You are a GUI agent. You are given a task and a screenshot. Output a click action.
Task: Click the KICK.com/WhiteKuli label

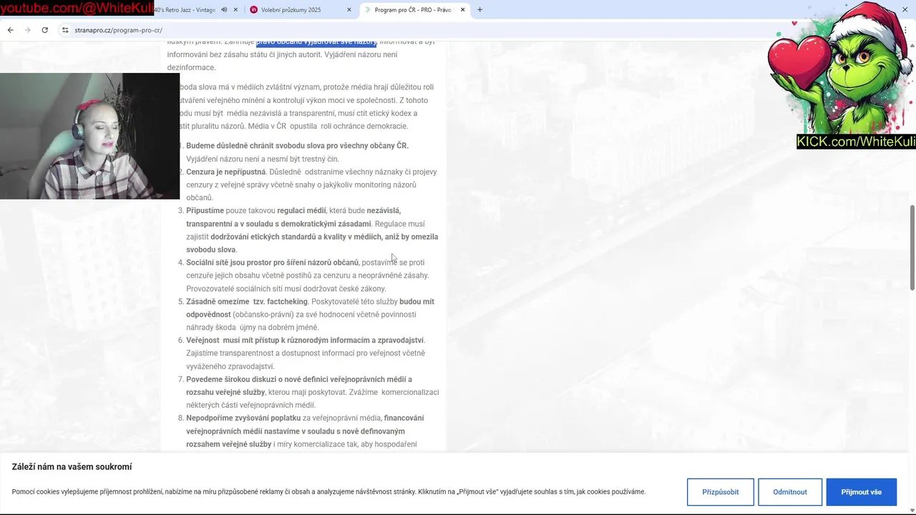pos(856,142)
